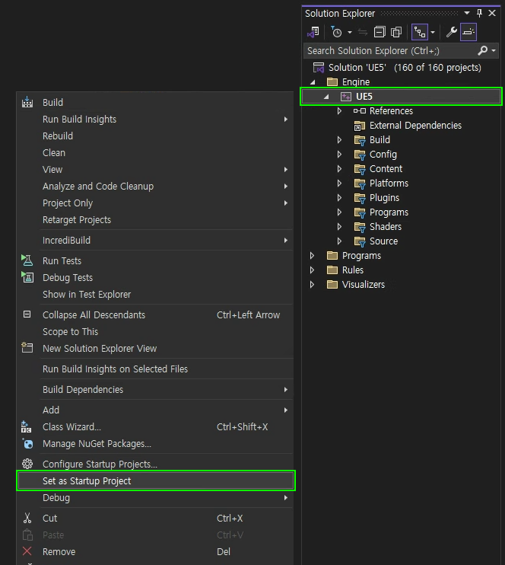Click the UE5 project icon
The image size is (505, 565).
coord(346,97)
